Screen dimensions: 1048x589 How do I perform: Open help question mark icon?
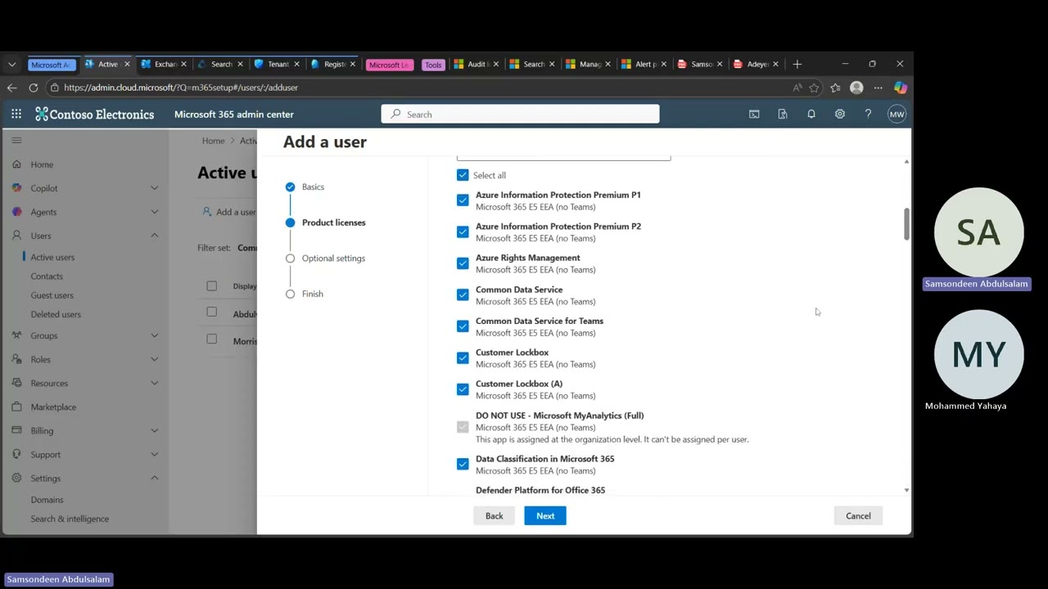868,115
